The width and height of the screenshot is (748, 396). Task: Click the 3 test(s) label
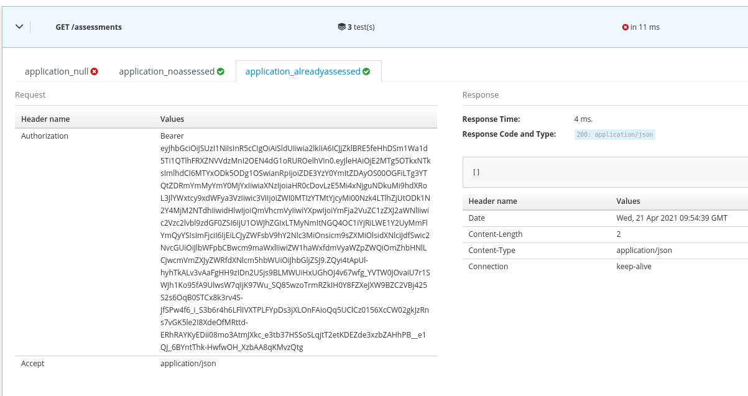(361, 27)
